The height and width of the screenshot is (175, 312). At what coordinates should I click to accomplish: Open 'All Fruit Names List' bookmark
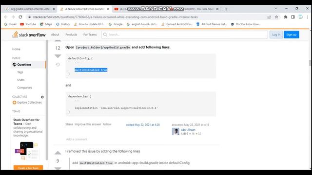[212, 24]
